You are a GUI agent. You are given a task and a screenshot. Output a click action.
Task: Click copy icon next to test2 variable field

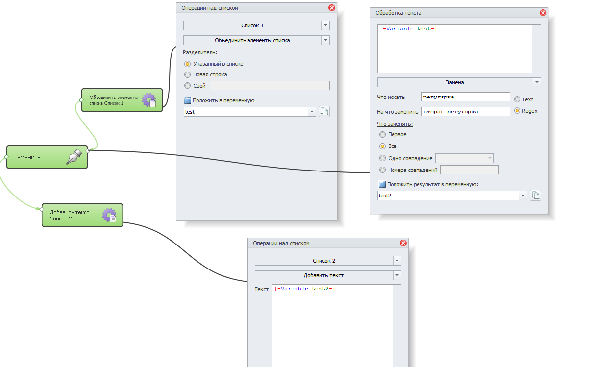coord(536,196)
